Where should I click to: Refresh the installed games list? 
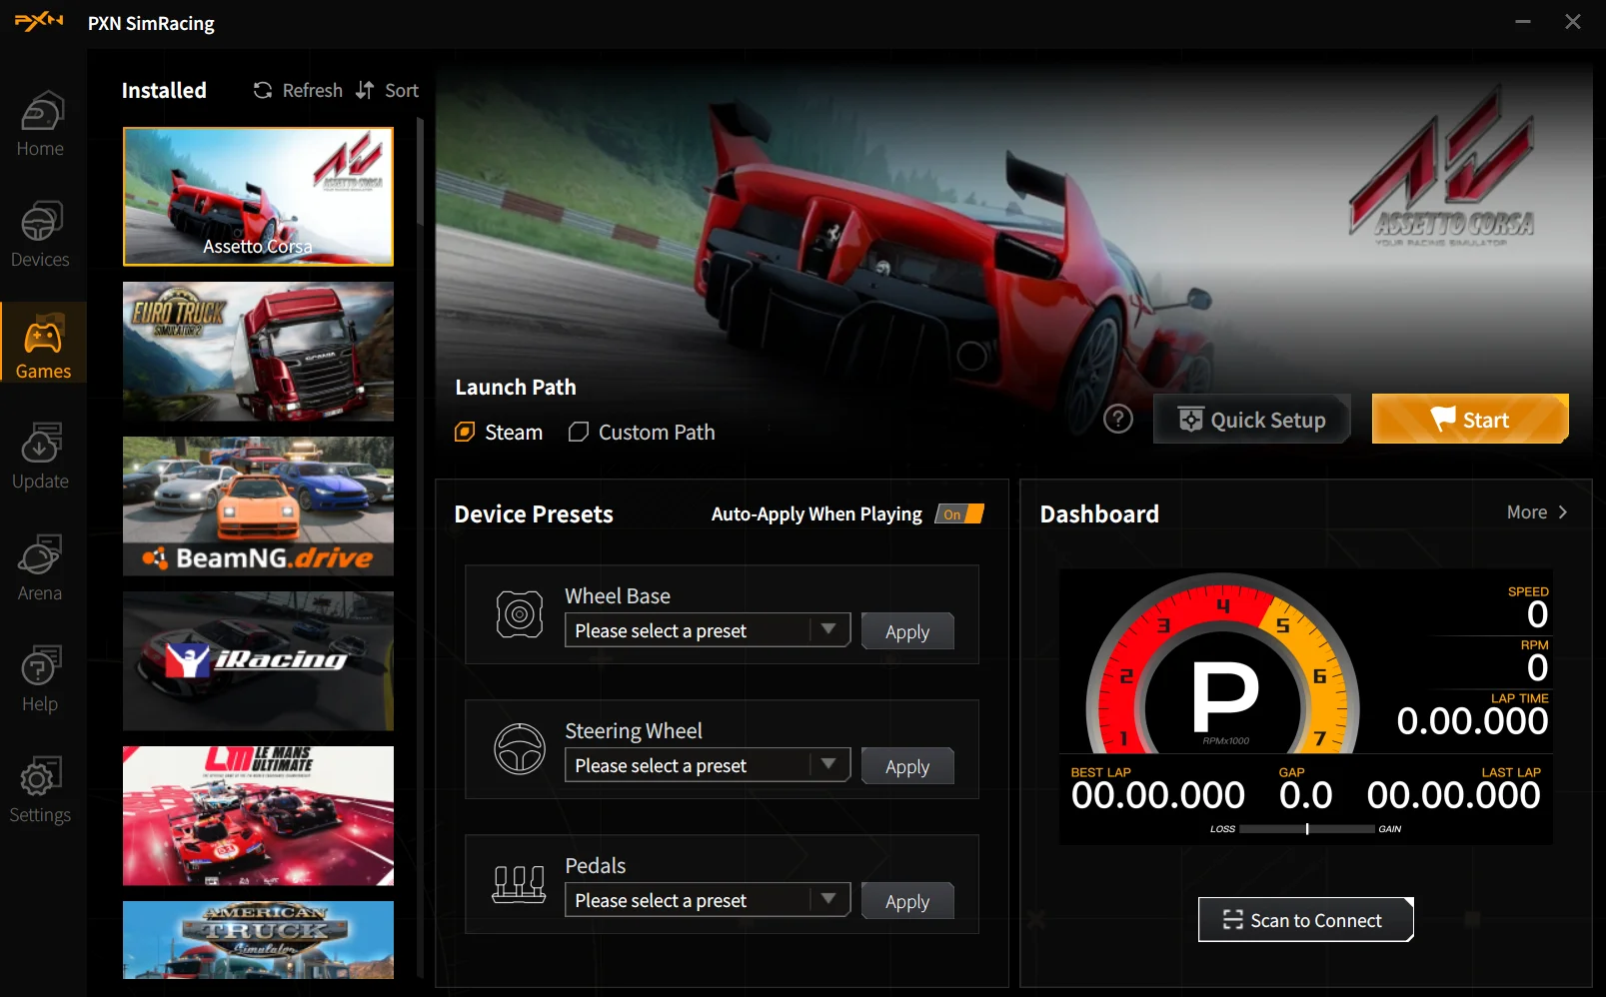coord(298,91)
